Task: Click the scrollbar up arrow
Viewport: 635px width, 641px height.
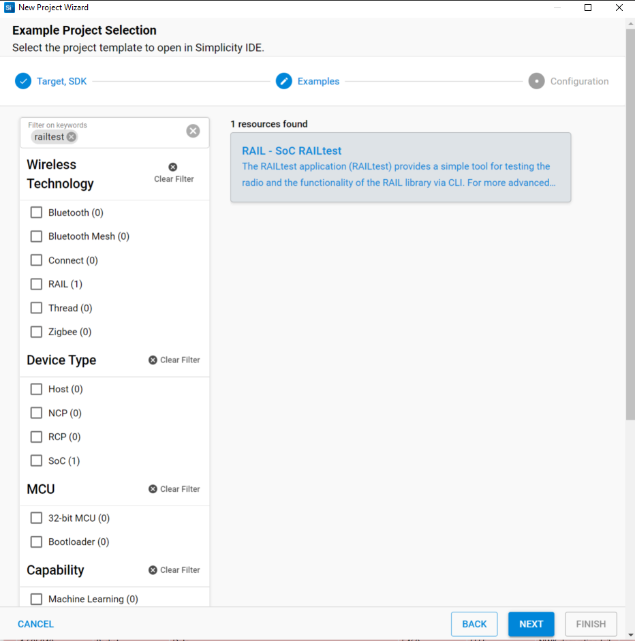Action: 630,23
